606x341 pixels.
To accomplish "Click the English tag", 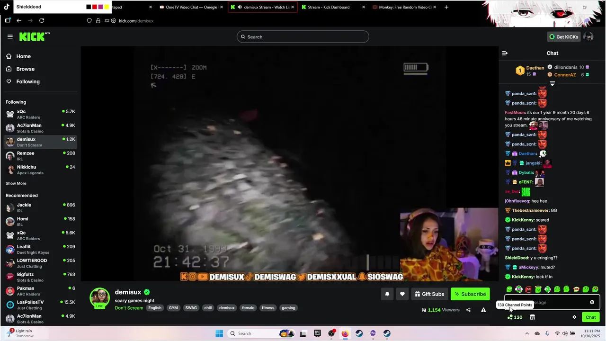I will pos(155,308).
